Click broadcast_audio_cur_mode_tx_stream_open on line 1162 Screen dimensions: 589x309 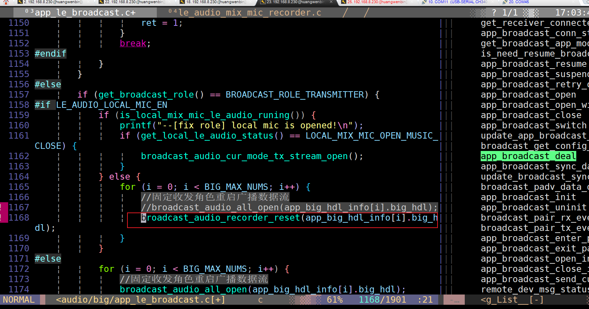pyautogui.click(x=244, y=156)
